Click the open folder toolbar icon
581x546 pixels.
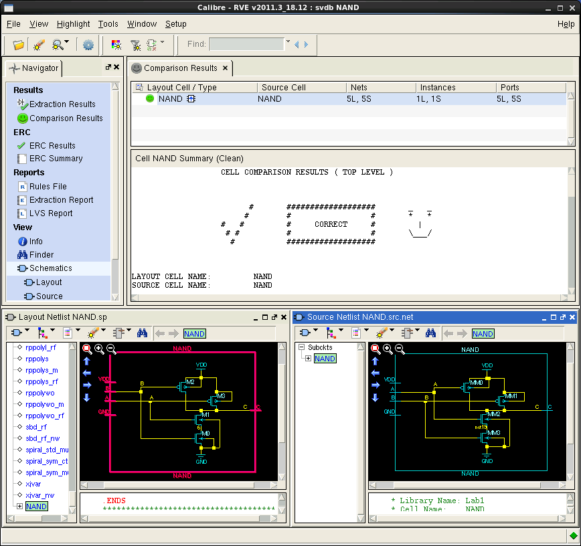18,45
